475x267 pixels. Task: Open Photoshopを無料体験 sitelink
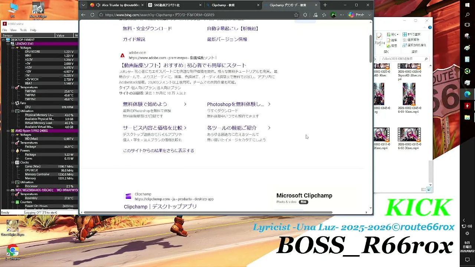point(235,104)
